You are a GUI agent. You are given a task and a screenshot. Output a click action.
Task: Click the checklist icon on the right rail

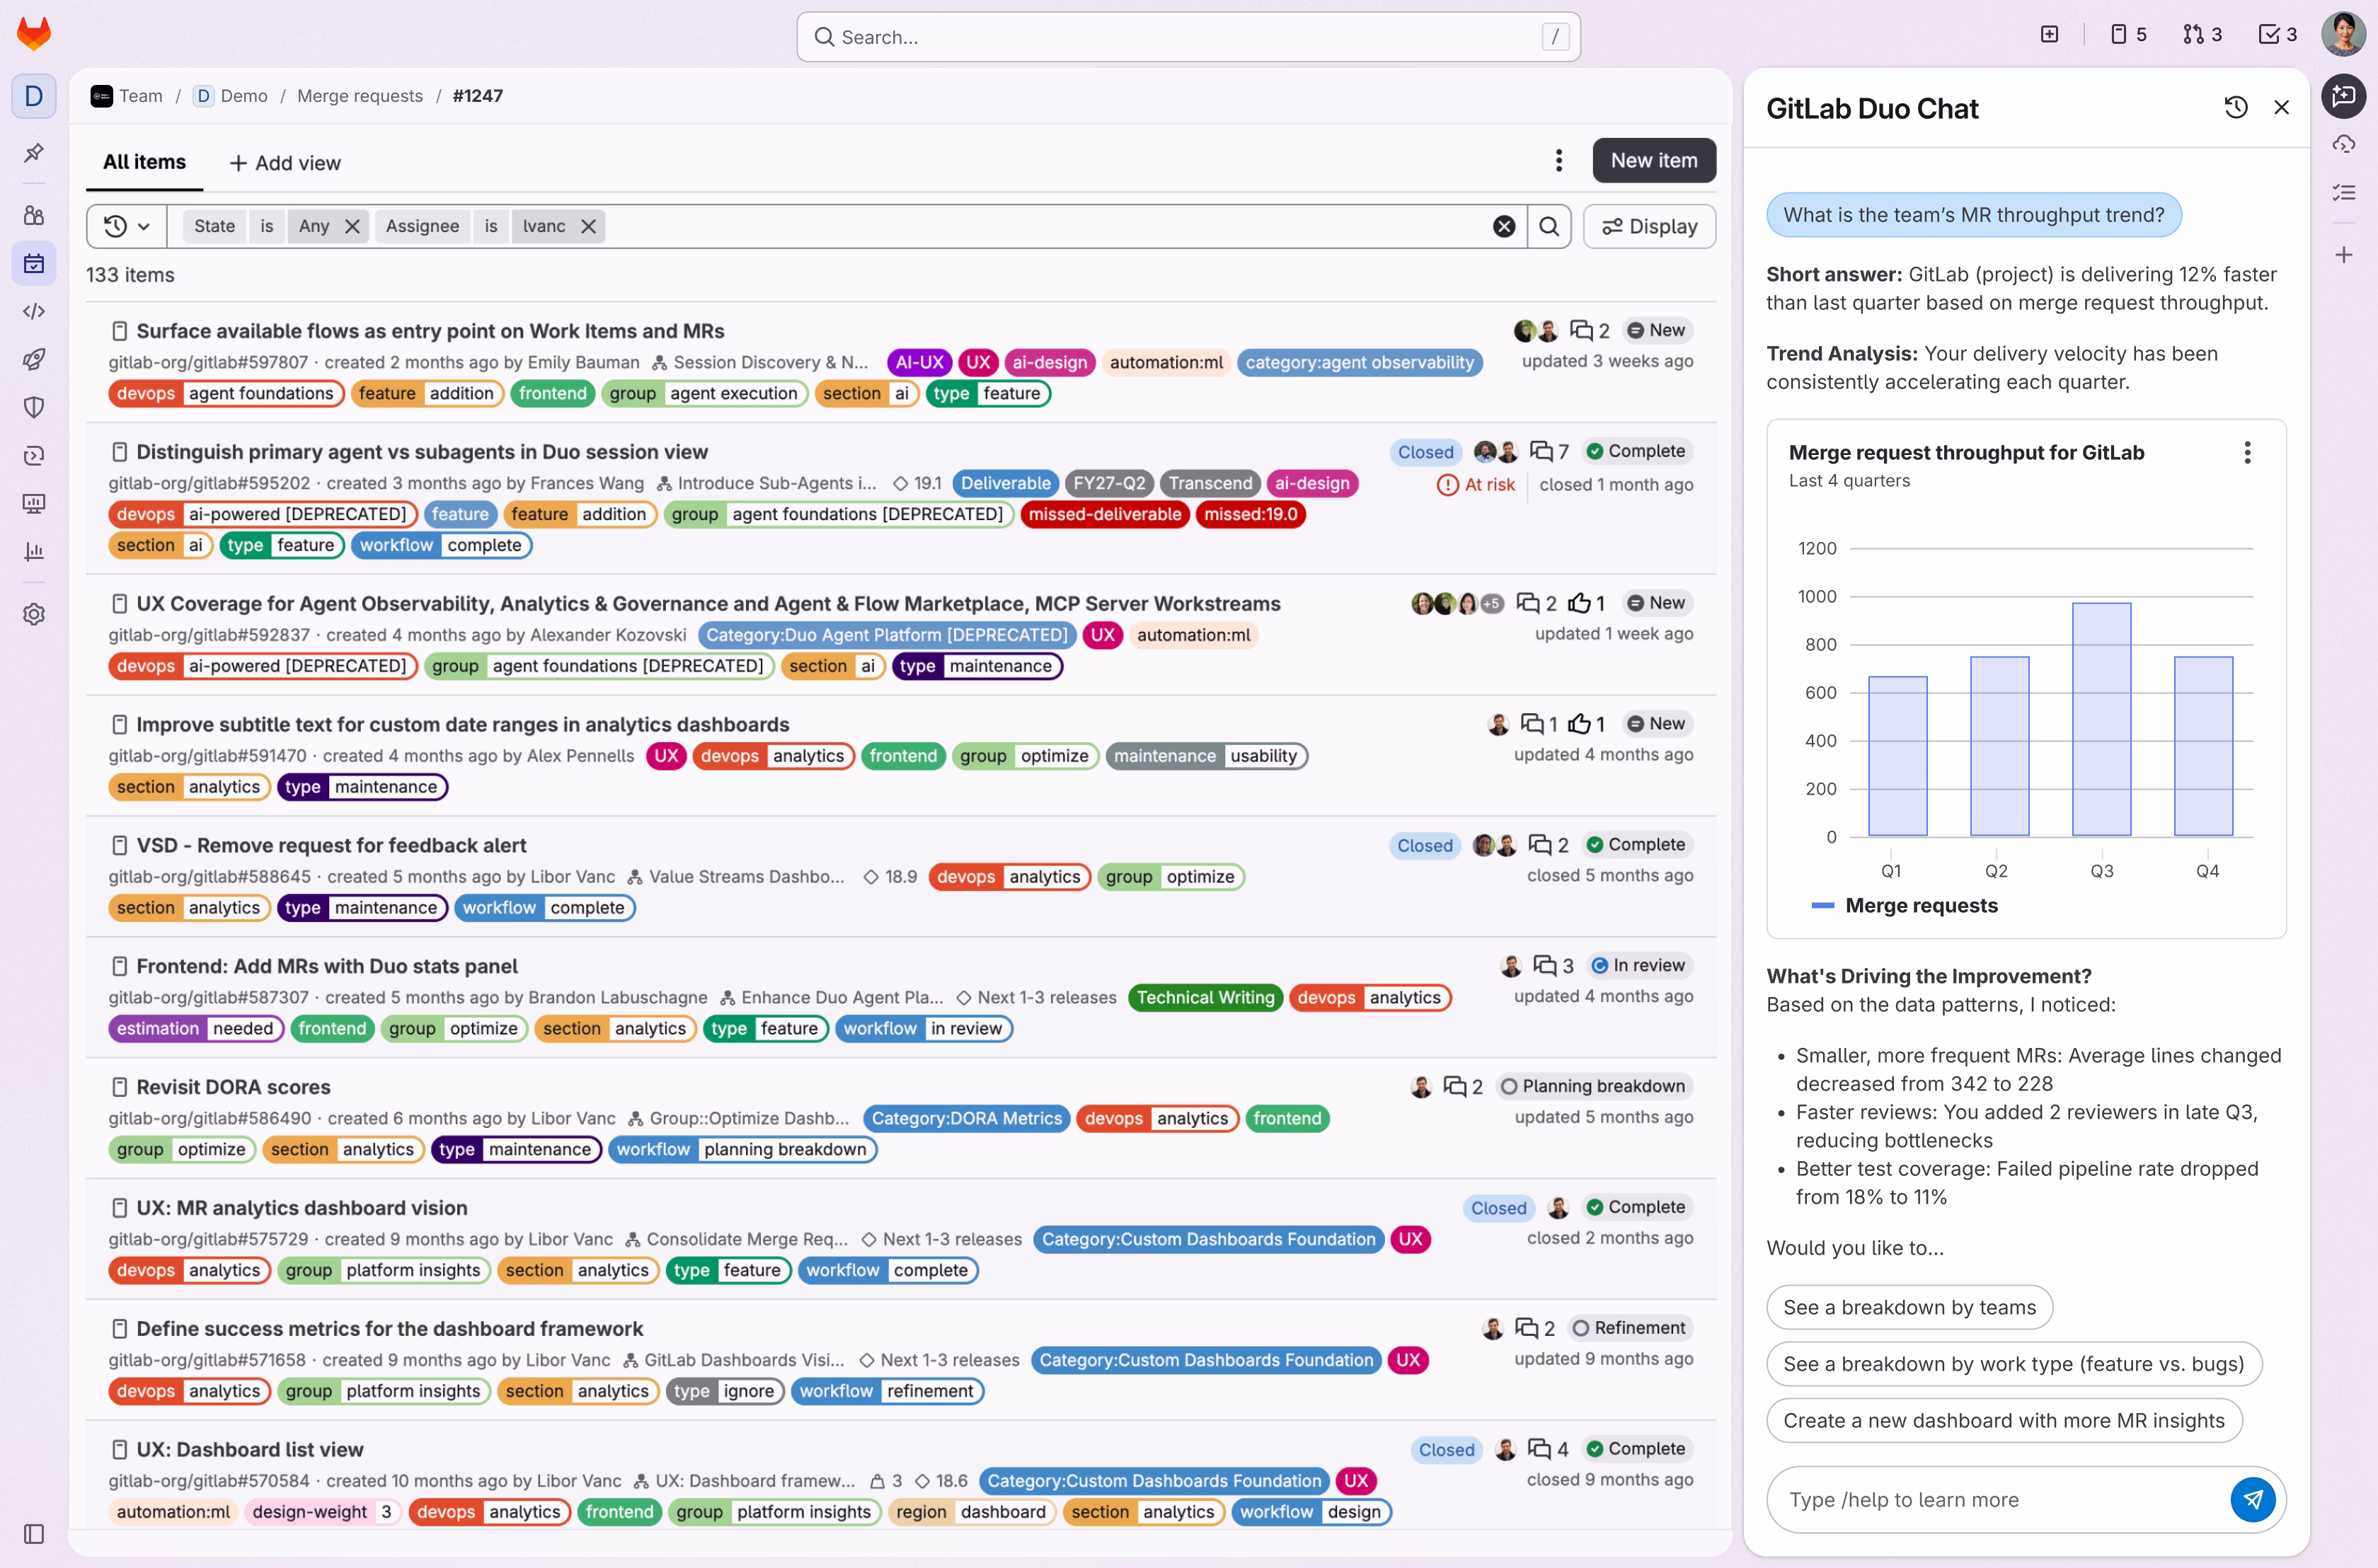pos(2343,192)
